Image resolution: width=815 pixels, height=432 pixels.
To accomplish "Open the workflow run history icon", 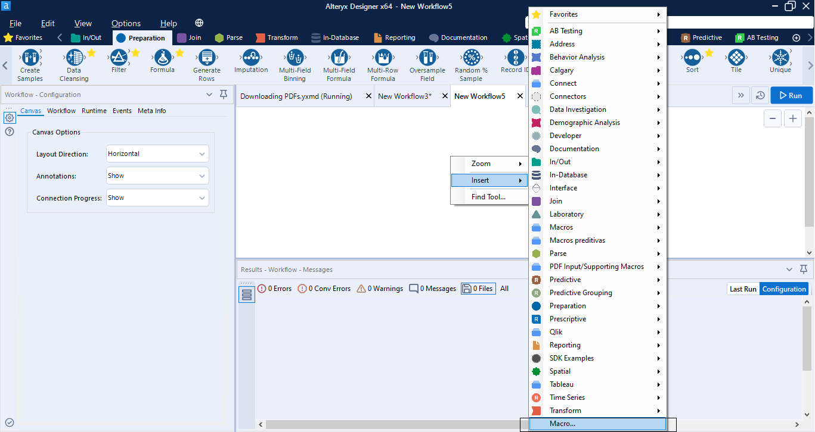I will pyautogui.click(x=760, y=95).
